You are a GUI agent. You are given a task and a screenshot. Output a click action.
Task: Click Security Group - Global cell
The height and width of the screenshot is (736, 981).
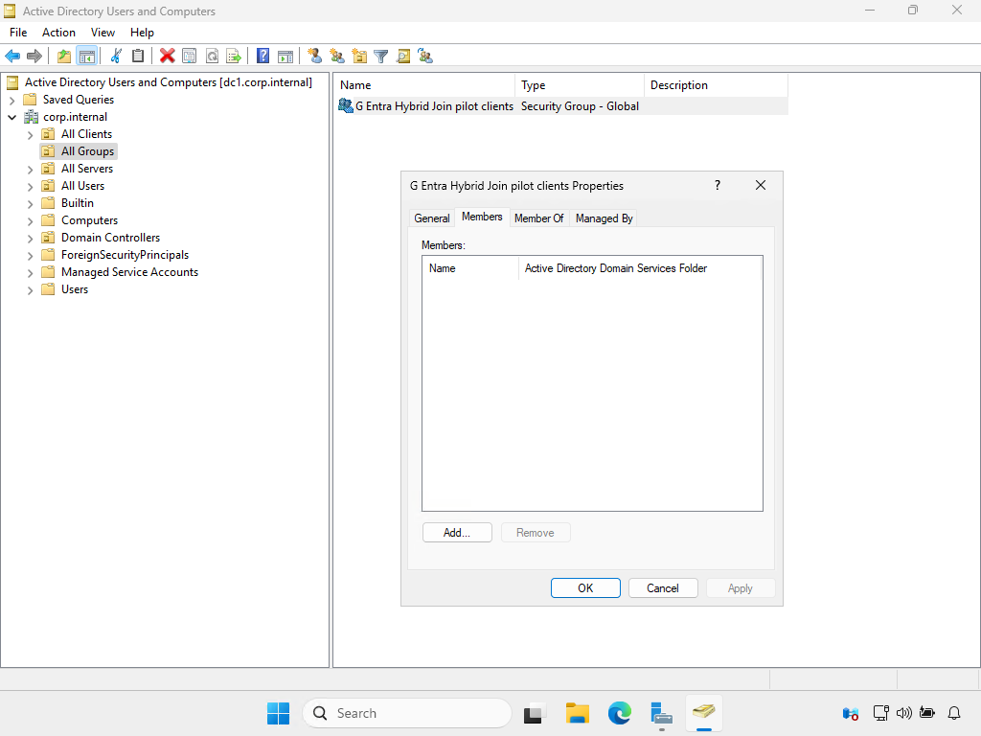click(x=580, y=106)
